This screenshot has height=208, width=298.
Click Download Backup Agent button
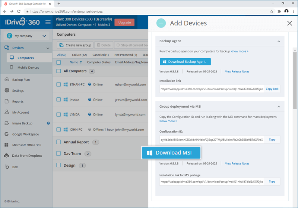(x=185, y=62)
